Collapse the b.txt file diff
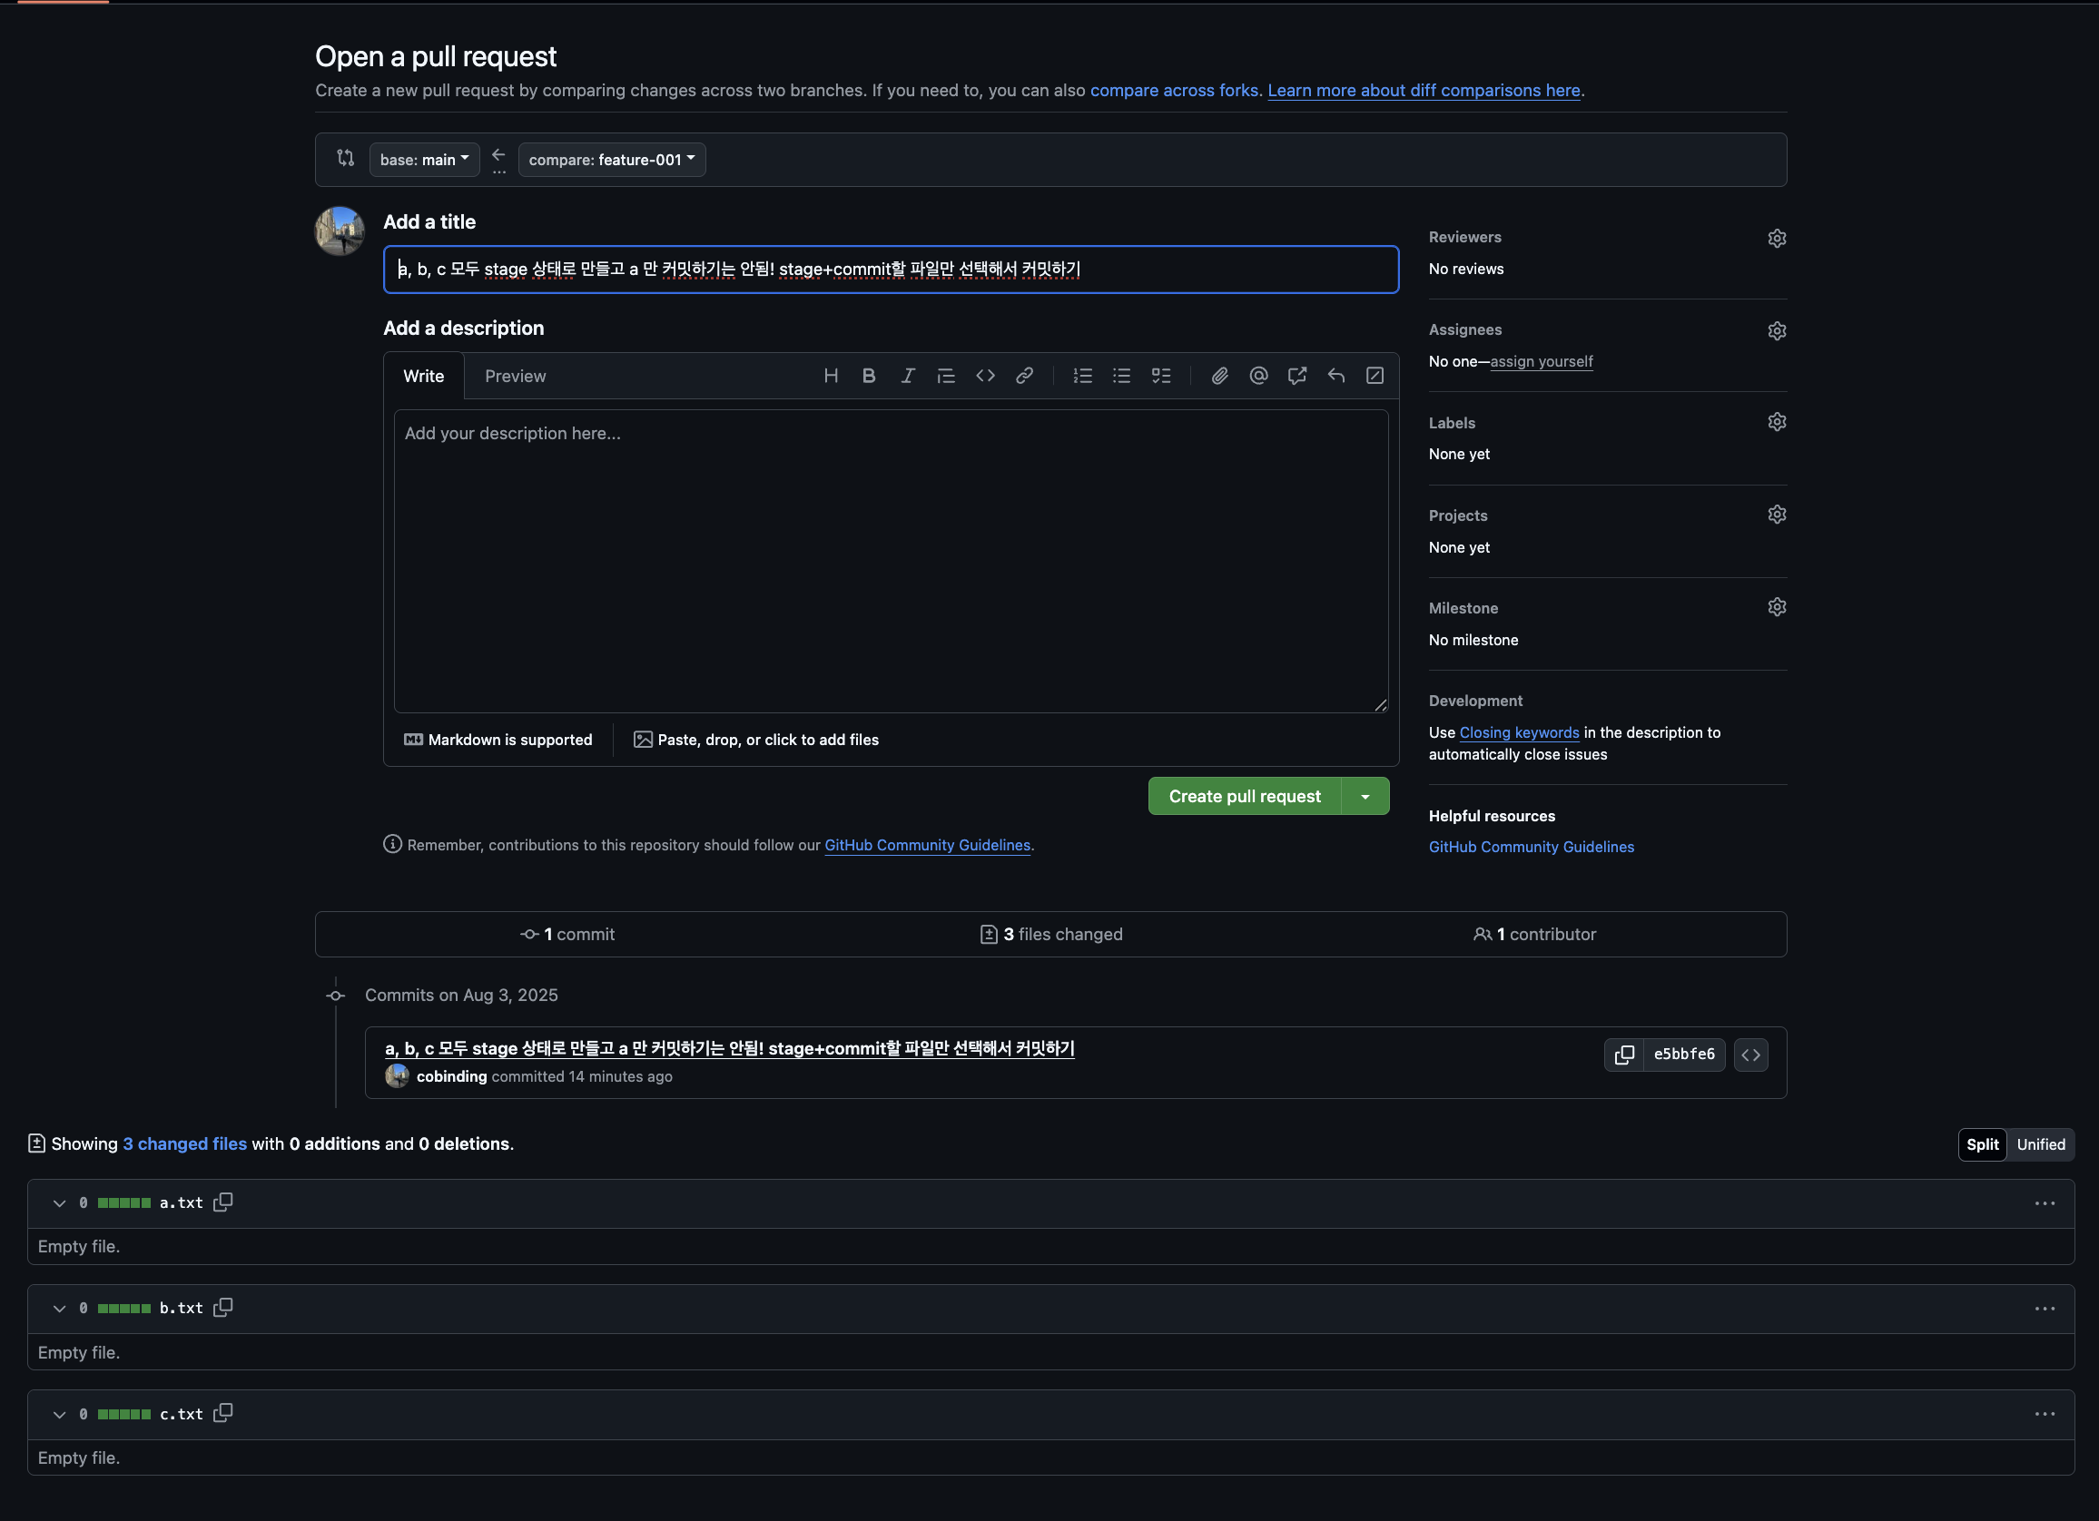Image resolution: width=2099 pixels, height=1521 pixels. [x=59, y=1309]
